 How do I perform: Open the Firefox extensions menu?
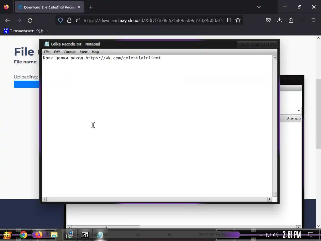(x=291, y=20)
